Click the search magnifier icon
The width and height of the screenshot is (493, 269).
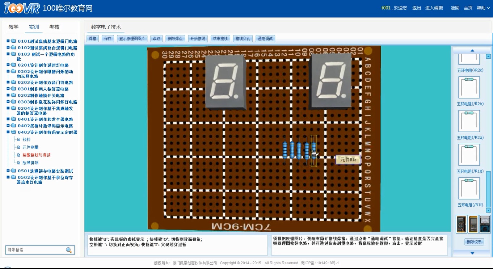pyautogui.click(x=69, y=250)
